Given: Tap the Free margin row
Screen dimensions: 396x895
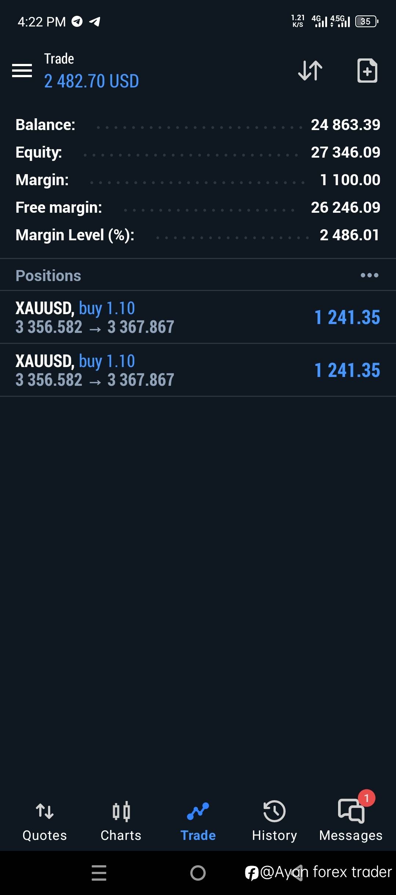Looking at the screenshot, I should [x=198, y=208].
